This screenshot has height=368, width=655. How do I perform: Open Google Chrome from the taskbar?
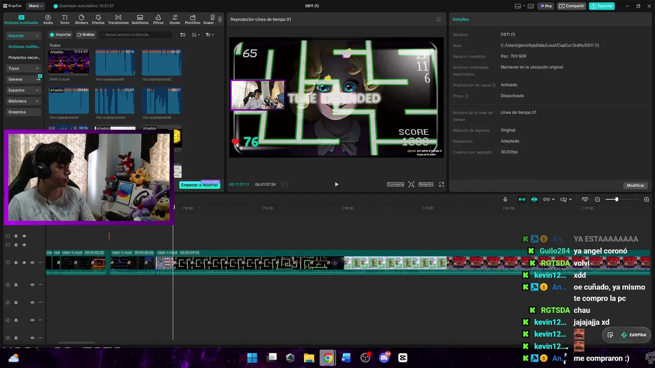pyautogui.click(x=327, y=358)
